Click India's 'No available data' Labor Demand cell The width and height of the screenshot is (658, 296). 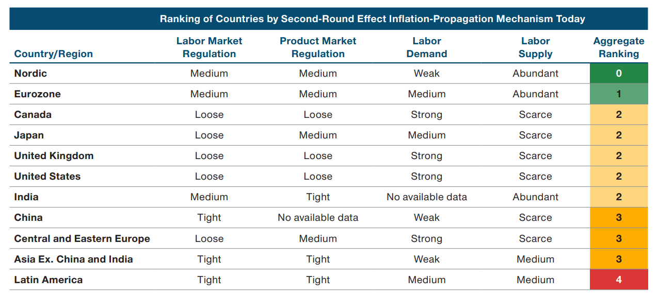[x=427, y=197]
